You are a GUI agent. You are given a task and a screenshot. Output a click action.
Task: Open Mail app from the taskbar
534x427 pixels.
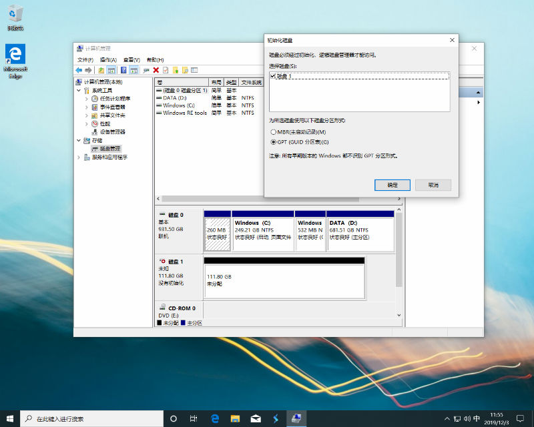tap(256, 418)
